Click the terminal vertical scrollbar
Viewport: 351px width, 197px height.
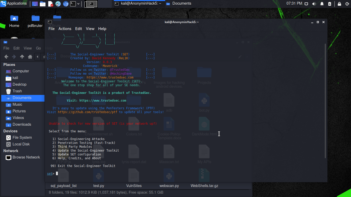click(x=326, y=101)
